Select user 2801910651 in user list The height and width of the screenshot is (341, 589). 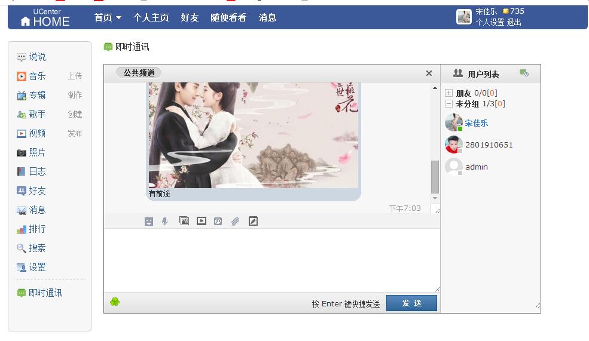[489, 145]
